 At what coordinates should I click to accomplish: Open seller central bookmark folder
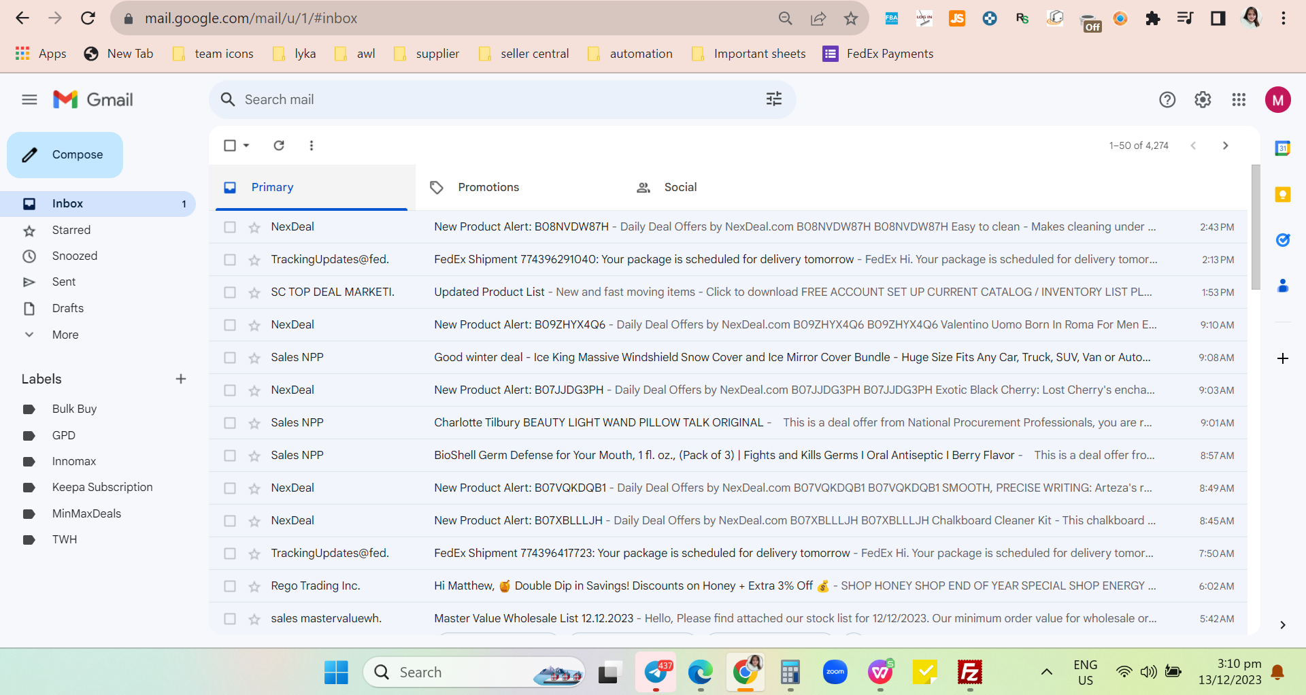coord(524,54)
